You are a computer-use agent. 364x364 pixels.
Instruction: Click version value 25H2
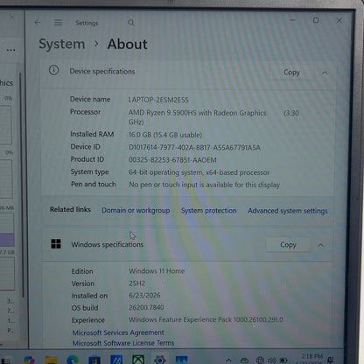coord(137,283)
